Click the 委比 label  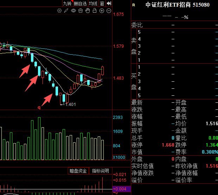tap(137, 25)
